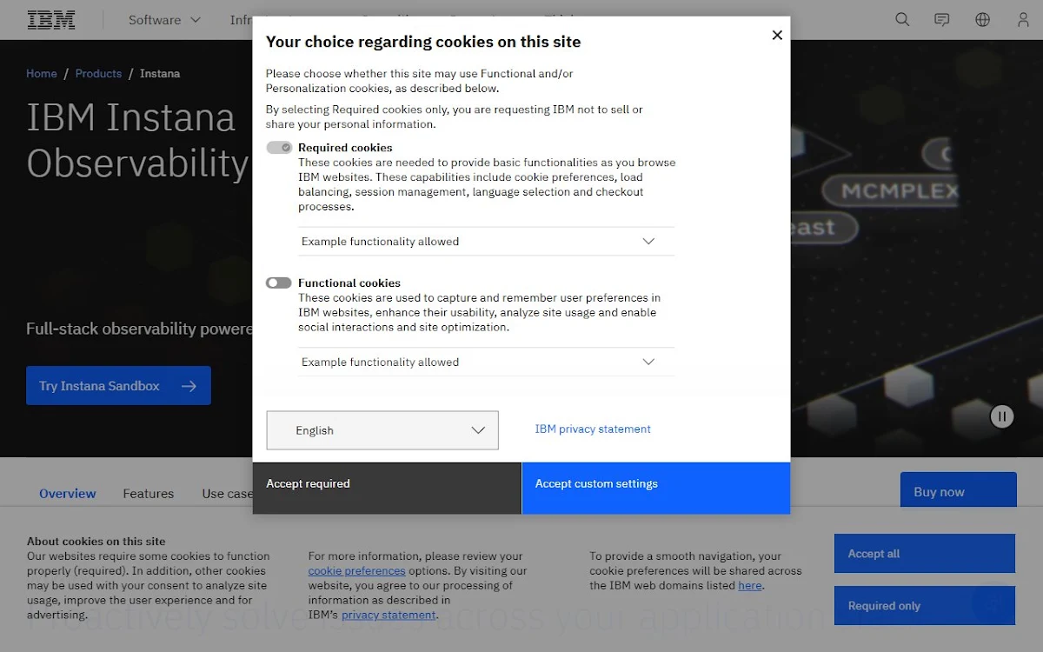The width and height of the screenshot is (1043, 652).
Task: Pause the hero animation
Action: (1002, 416)
